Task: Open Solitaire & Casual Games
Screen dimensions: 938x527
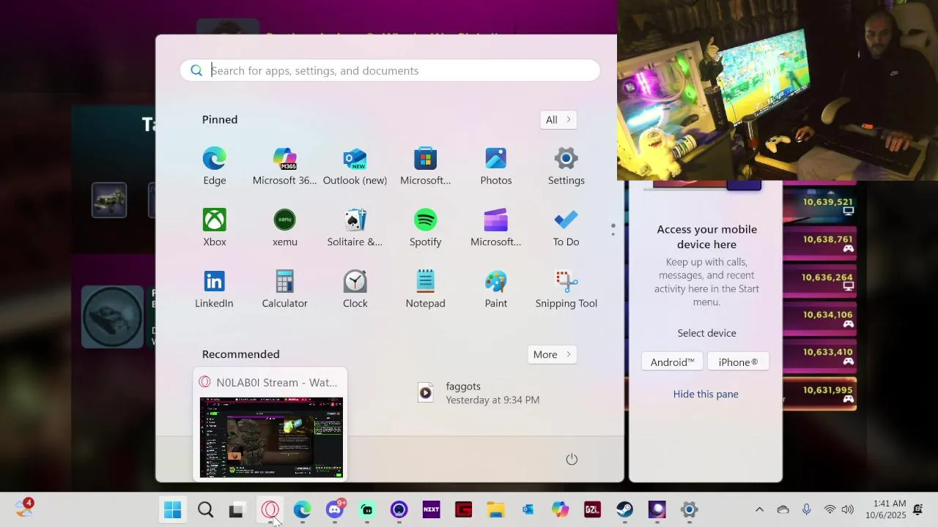Action: coord(355,228)
